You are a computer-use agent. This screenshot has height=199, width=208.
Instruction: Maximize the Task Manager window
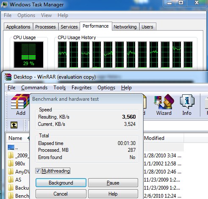click(181, 3)
